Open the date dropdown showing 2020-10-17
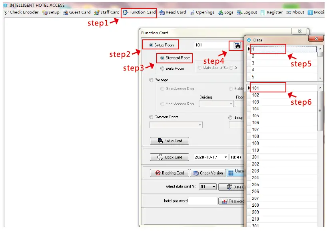The height and width of the screenshot is (231, 327). coord(226,157)
